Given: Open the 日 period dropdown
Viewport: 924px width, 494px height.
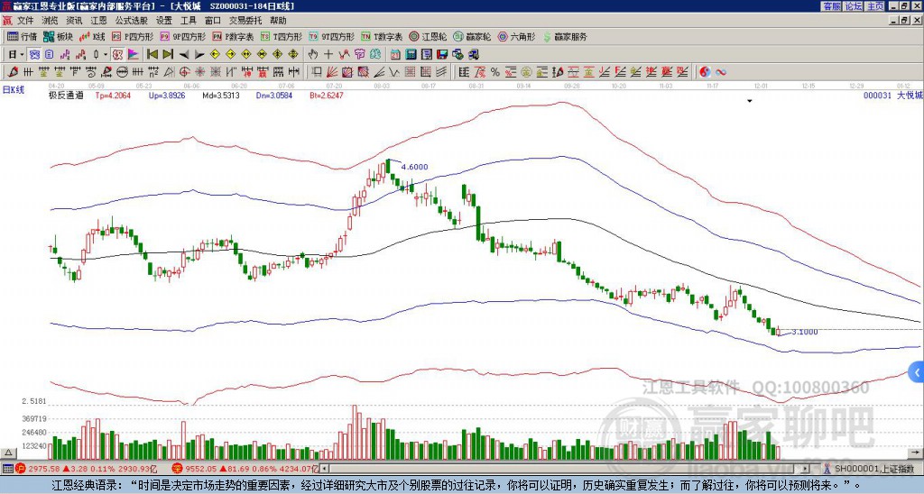Looking at the screenshot, I should 16,54.
